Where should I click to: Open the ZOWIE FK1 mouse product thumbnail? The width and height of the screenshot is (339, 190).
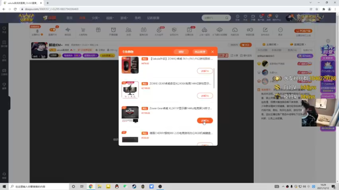(130, 65)
